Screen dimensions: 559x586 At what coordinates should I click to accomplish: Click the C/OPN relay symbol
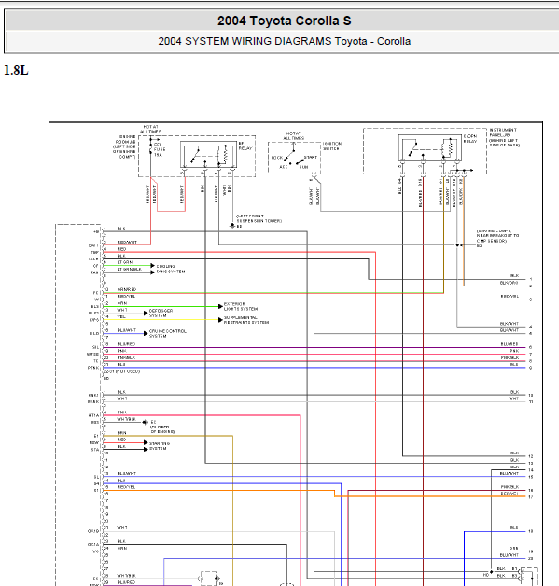coord(431,148)
